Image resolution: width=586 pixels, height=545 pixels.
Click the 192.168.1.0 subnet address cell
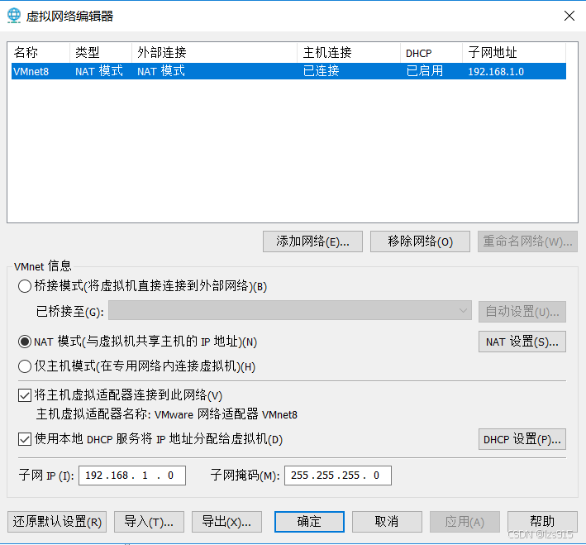(x=496, y=71)
